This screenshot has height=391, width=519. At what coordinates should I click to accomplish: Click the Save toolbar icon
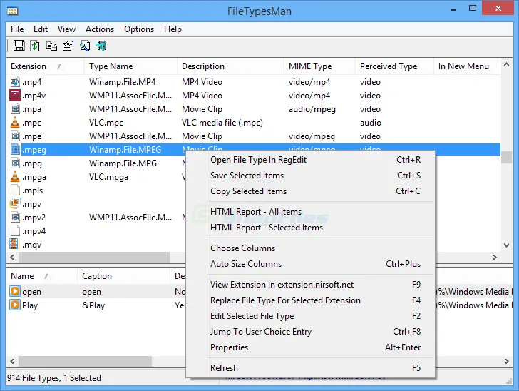tap(19, 46)
